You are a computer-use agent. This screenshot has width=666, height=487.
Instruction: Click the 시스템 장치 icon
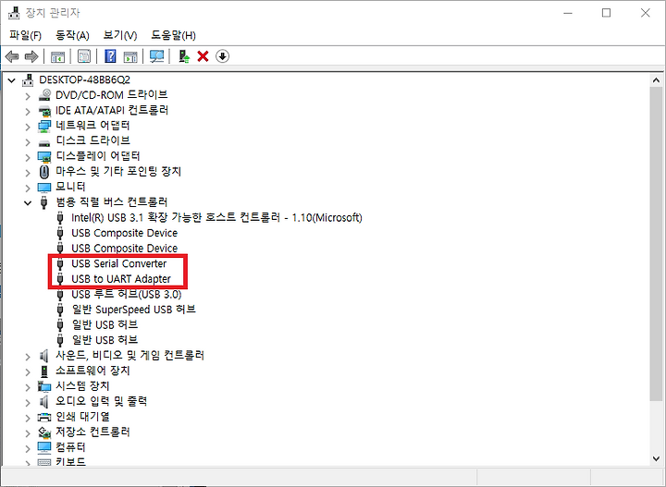[44, 386]
